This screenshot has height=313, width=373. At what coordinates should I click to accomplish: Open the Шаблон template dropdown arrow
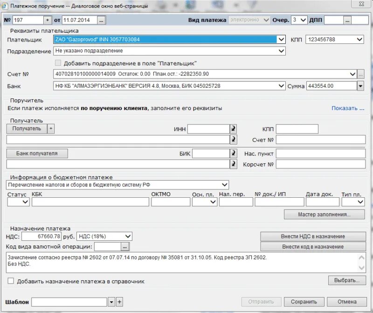click(x=111, y=302)
